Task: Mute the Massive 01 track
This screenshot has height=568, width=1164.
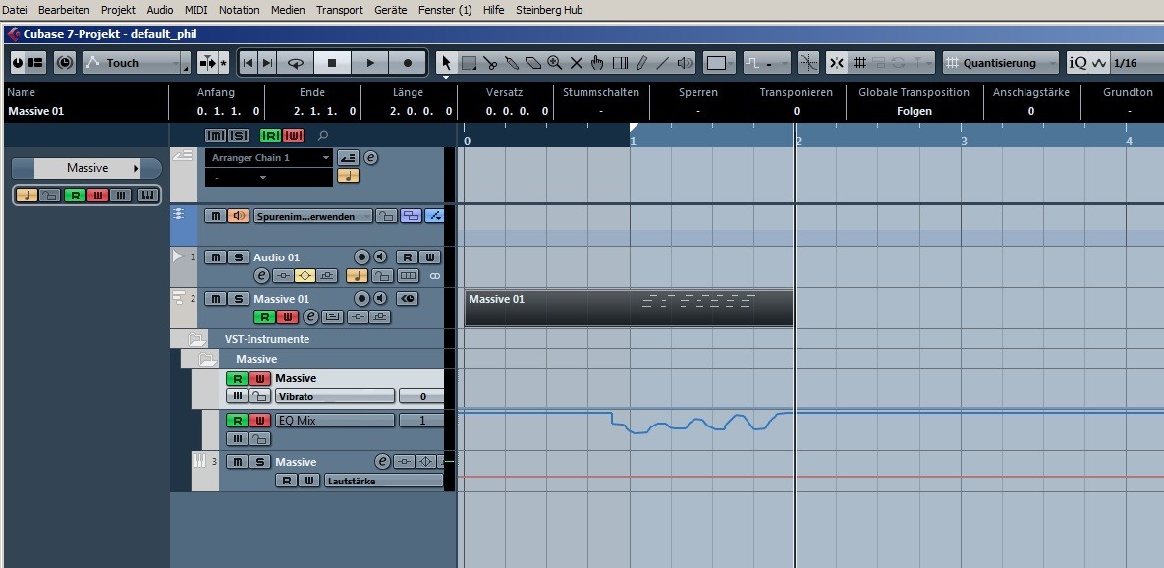Action: coord(215,299)
